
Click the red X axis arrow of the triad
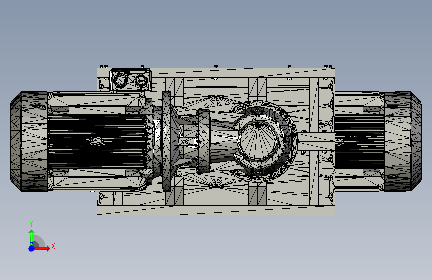click(x=42, y=248)
